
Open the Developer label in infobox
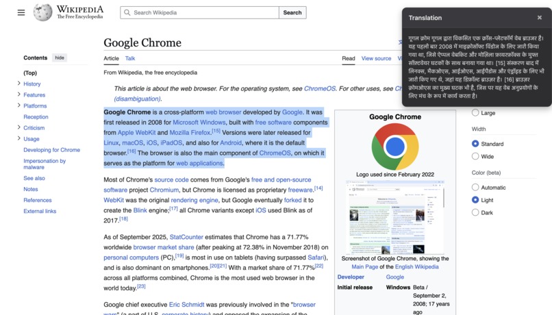pos(351,277)
